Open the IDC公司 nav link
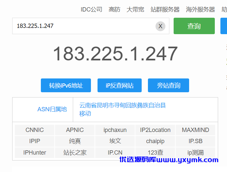The width and height of the screenshot is (227, 172). [91, 10]
